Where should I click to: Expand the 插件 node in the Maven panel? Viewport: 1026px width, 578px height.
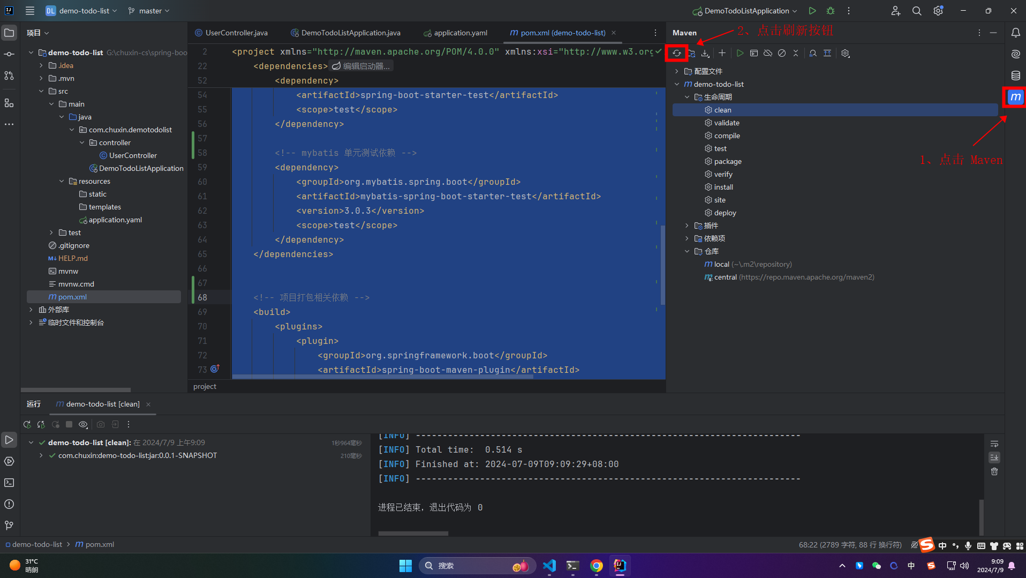point(687,226)
